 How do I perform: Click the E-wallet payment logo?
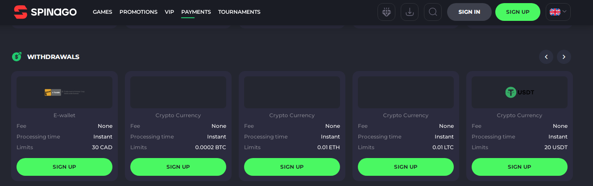(x=64, y=92)
